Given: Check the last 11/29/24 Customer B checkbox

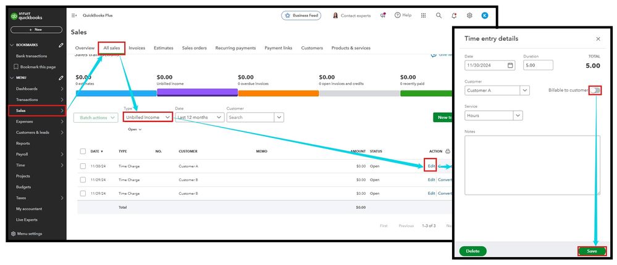Looking at the screenshot, I should click(83, 194).
